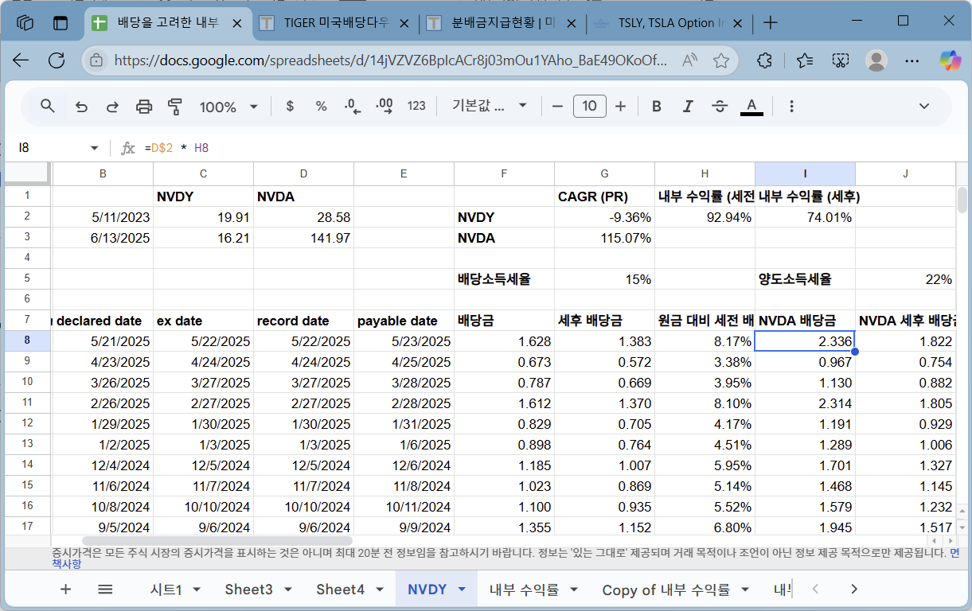Decrease decimal places icon
This screenshot has height=611, width=972.
(x=353, y=106)
